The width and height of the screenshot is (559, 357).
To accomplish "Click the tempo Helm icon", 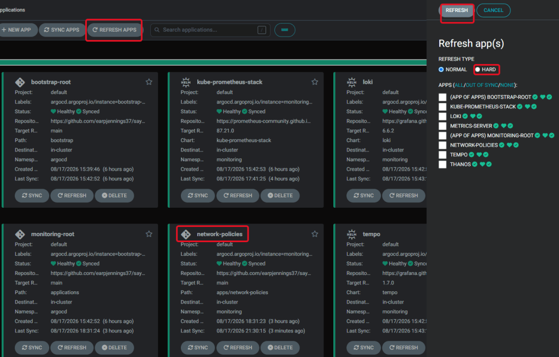I will [x=351, y=235].
